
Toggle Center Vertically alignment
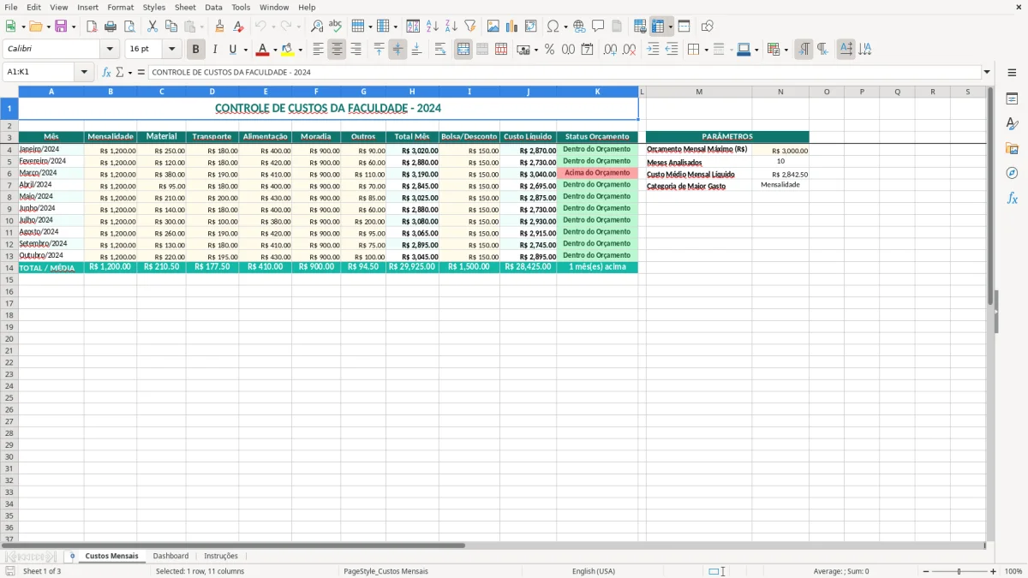[397, 50]
